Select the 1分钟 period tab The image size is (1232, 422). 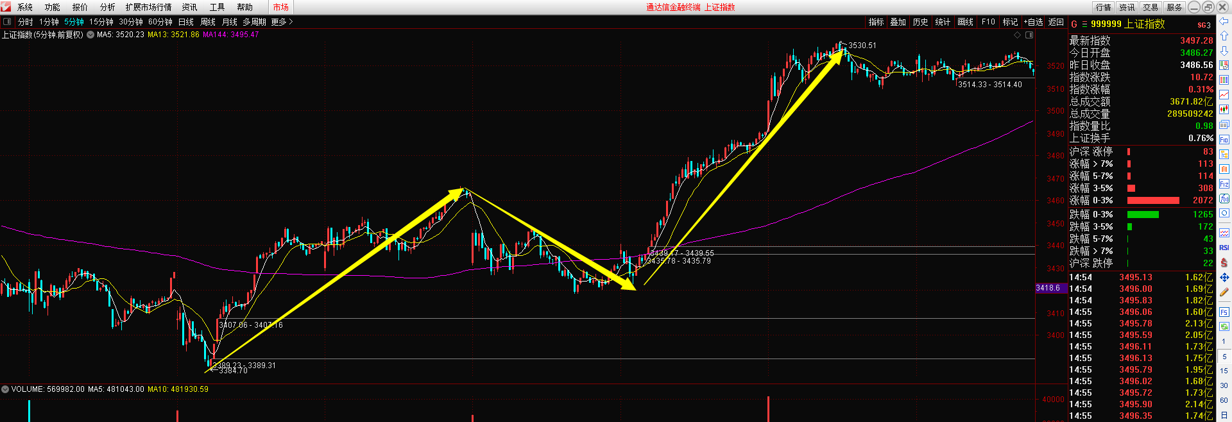(x=49, y=22)
